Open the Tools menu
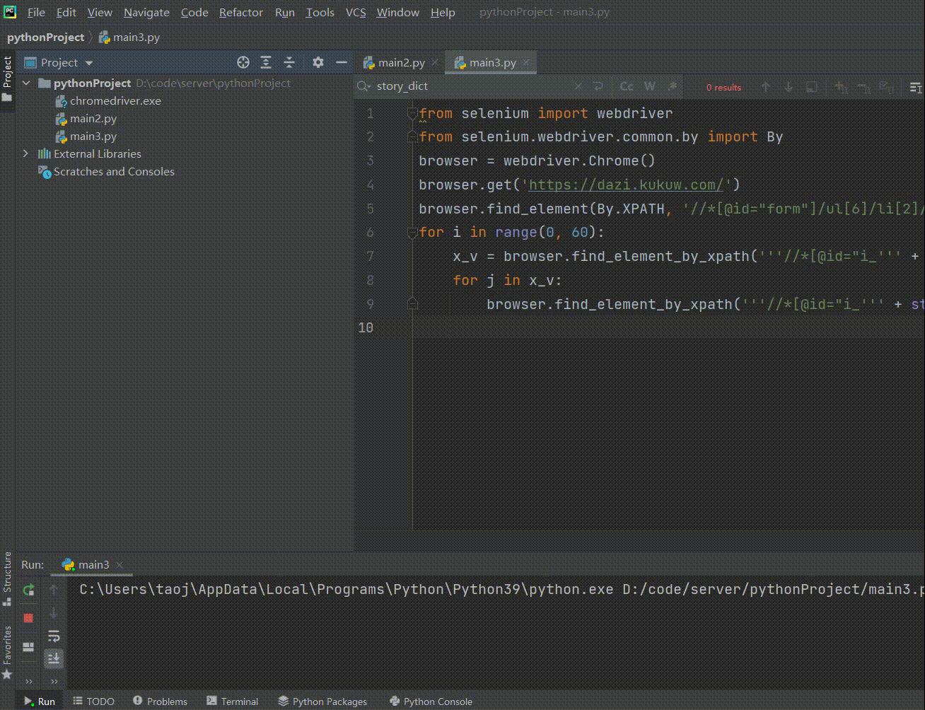The width and height of the screenshot is (925, 710). click(320, 12)
